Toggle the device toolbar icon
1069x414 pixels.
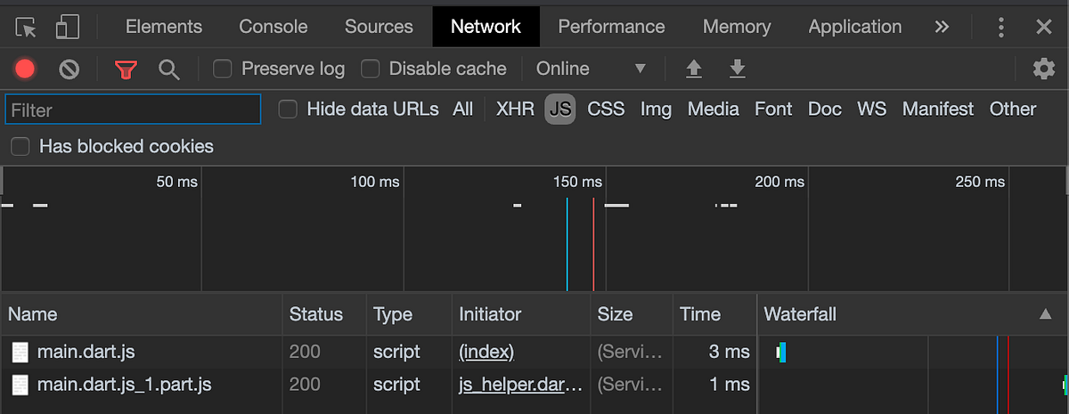tap(67, 27)
